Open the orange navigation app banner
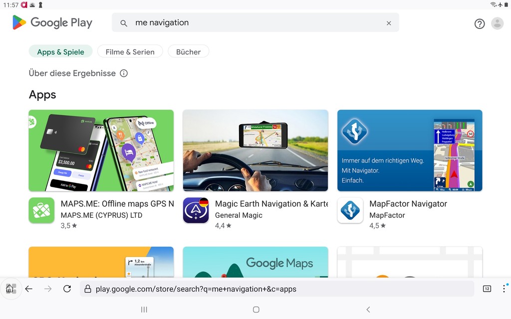511x319 pixels. pos(101,262)
